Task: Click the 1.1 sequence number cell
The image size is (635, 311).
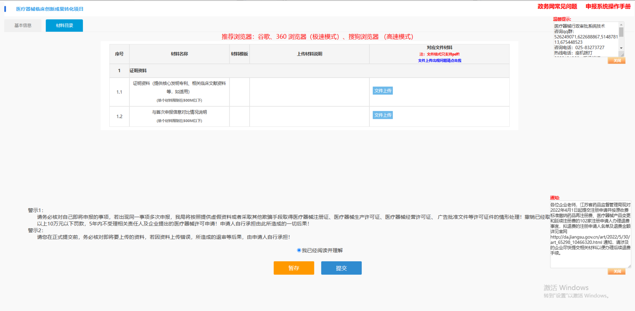Action: pos(119,92)
